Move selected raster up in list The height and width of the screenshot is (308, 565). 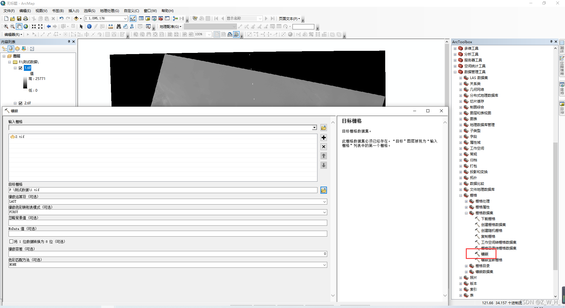pyautogui.click(x=324, y=156)
